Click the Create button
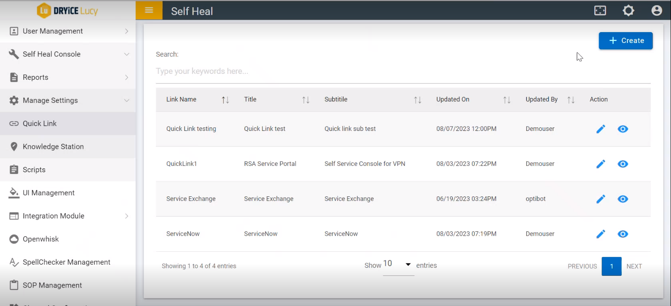 tap(625, 41)
